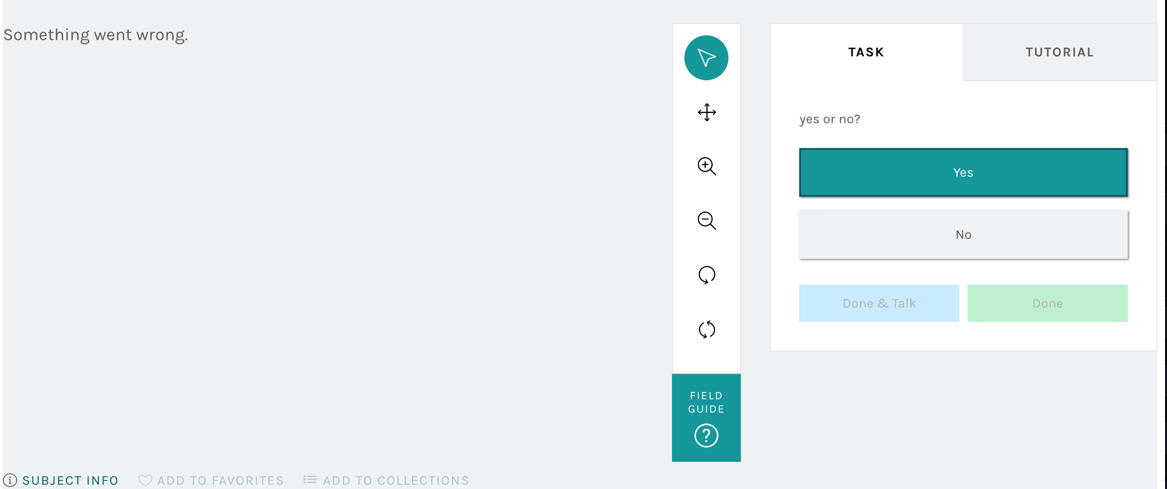Viewport: 1167px width, 489px height.
Task: Click the Add to Collections list icon
Action: coord(310,480)
